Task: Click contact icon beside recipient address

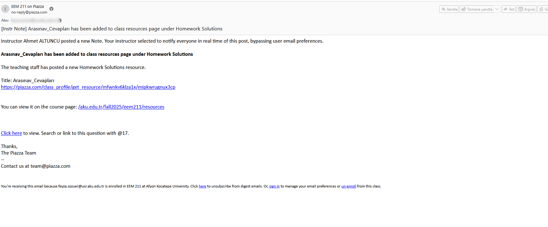Action: tap(60, 20)
